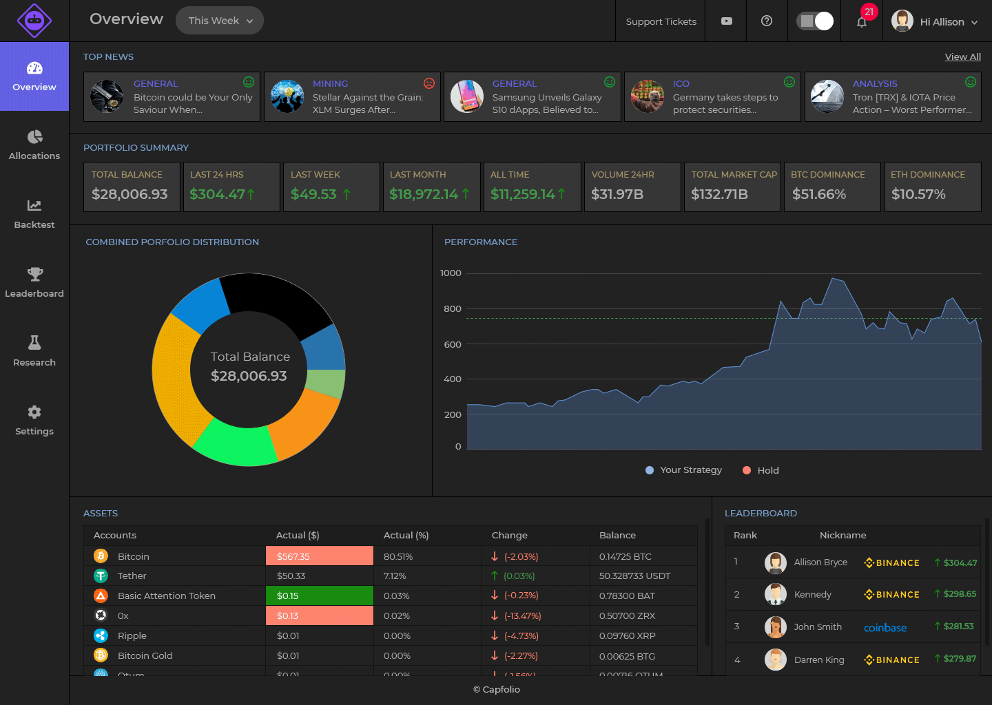The image size is (992, 705).
Task: Toggle Hold legend series
Action: 761,470
